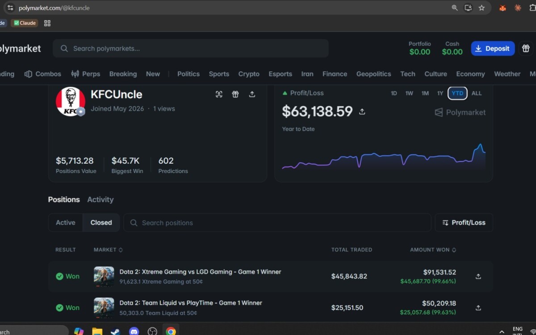The image size is (536, 335).
Task: Open Discord from the taskbar
Action: tap(134, 331)
